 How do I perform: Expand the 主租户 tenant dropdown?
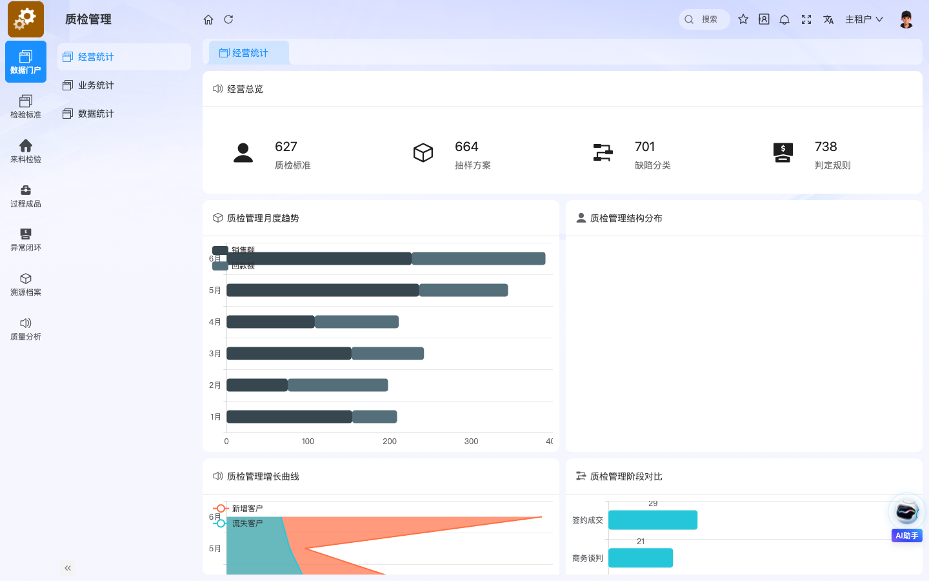(x=864, y=19)
